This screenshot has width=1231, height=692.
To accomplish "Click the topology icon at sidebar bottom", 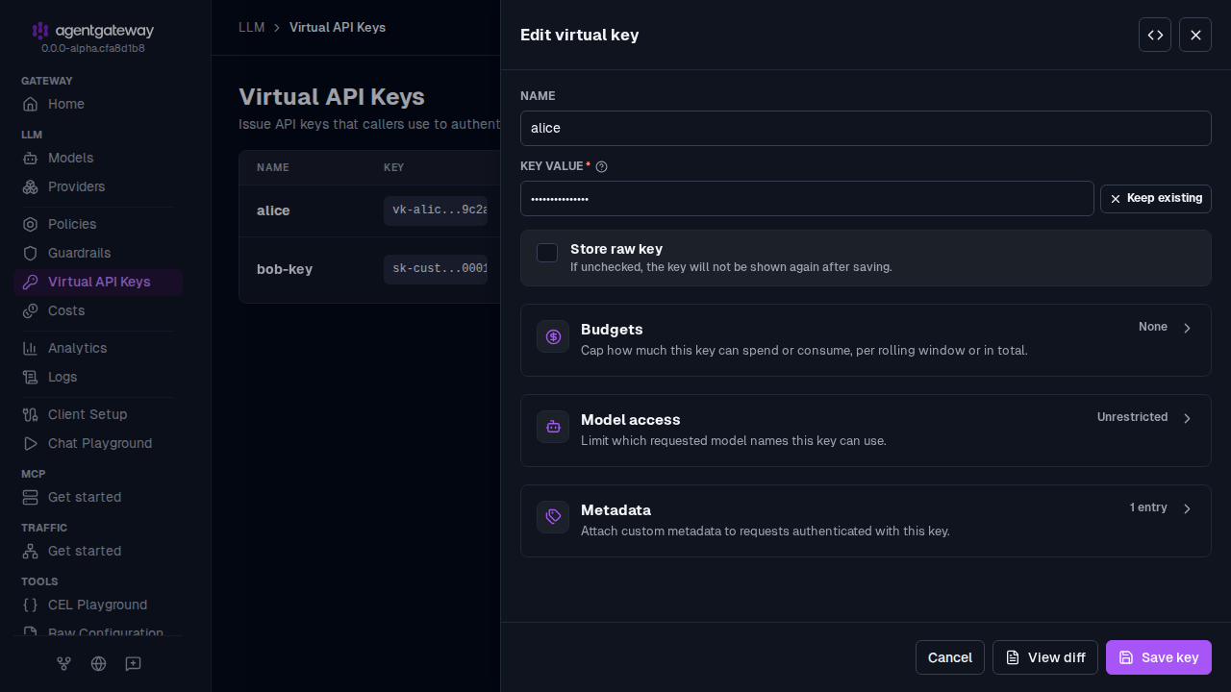I will tap(63, 663).
